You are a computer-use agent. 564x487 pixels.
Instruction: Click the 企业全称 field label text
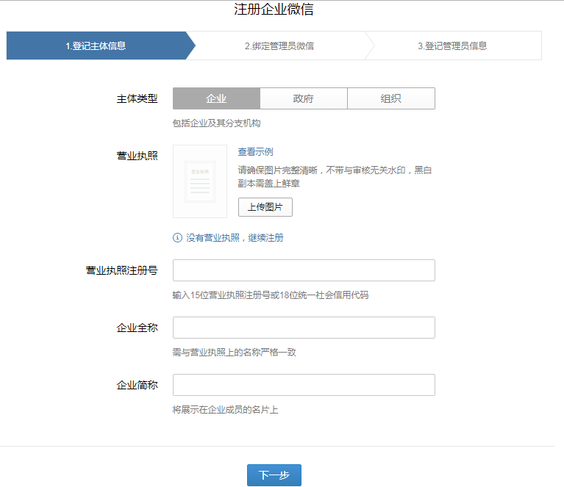click(x=137, y=328)
